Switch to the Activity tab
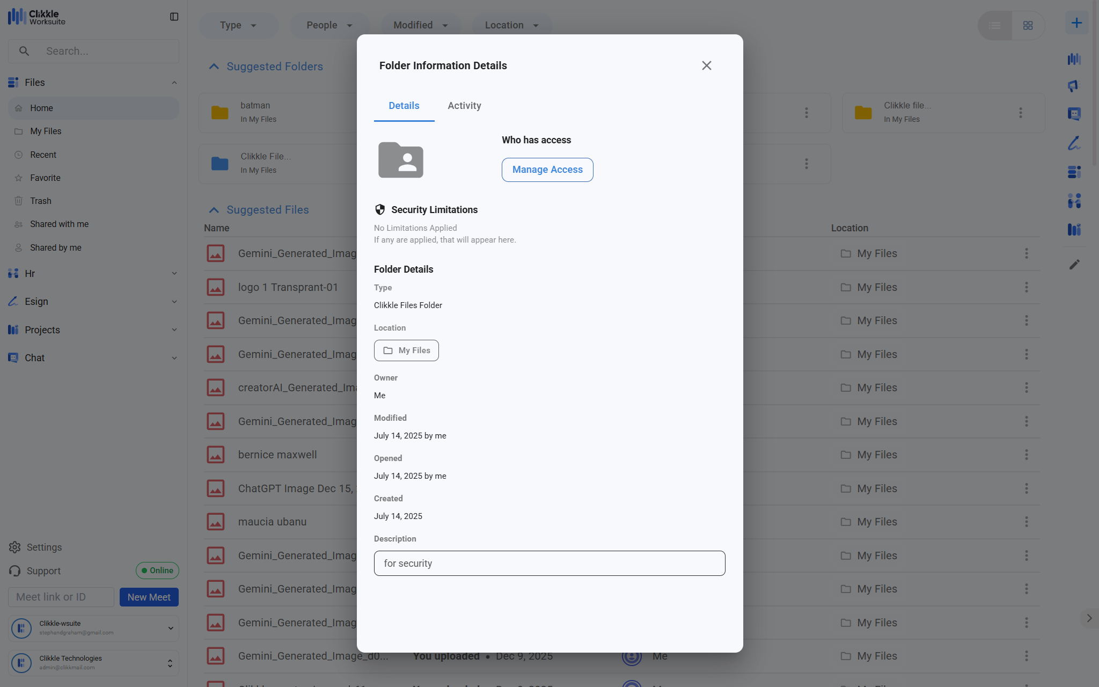 click(x=464, y=106)
